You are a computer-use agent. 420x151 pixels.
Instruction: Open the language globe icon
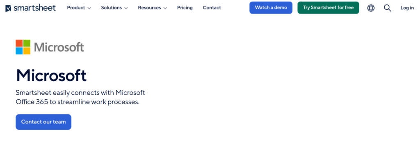click(x=371, y=8)
